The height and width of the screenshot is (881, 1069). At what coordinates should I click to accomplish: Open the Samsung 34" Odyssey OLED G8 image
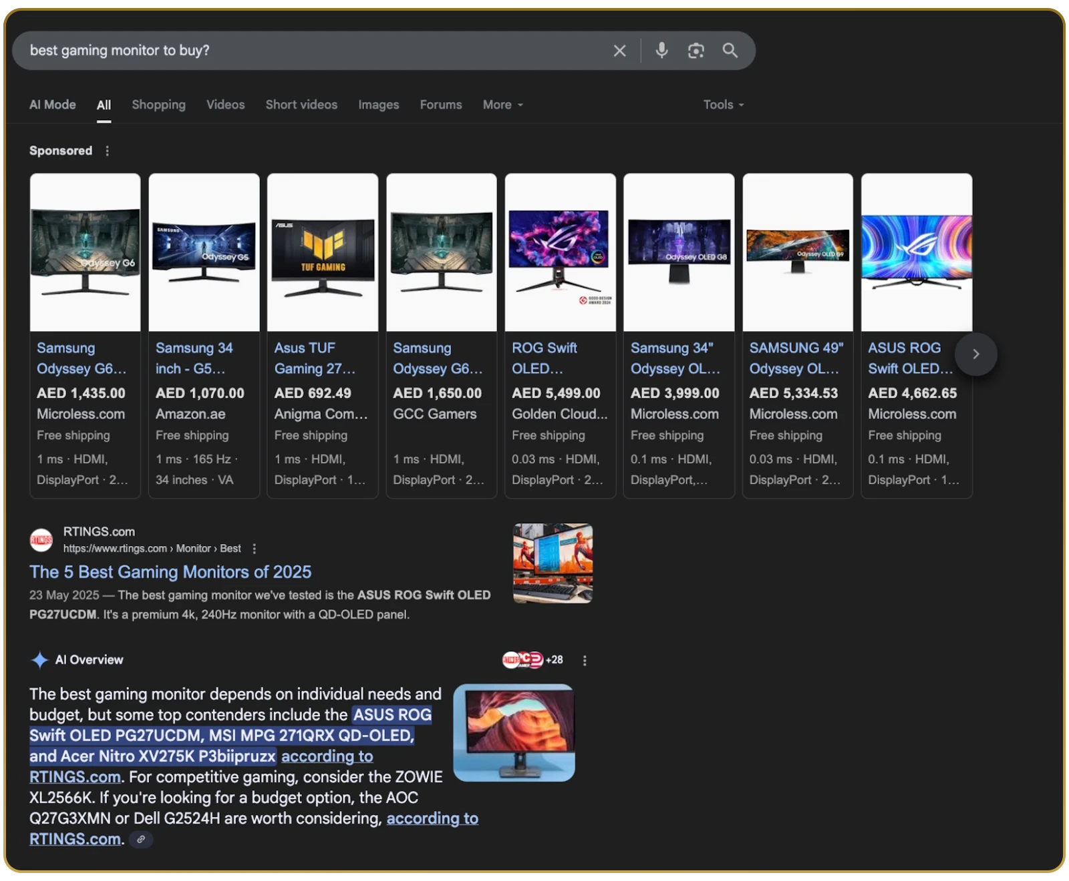[x=679, y=252]
